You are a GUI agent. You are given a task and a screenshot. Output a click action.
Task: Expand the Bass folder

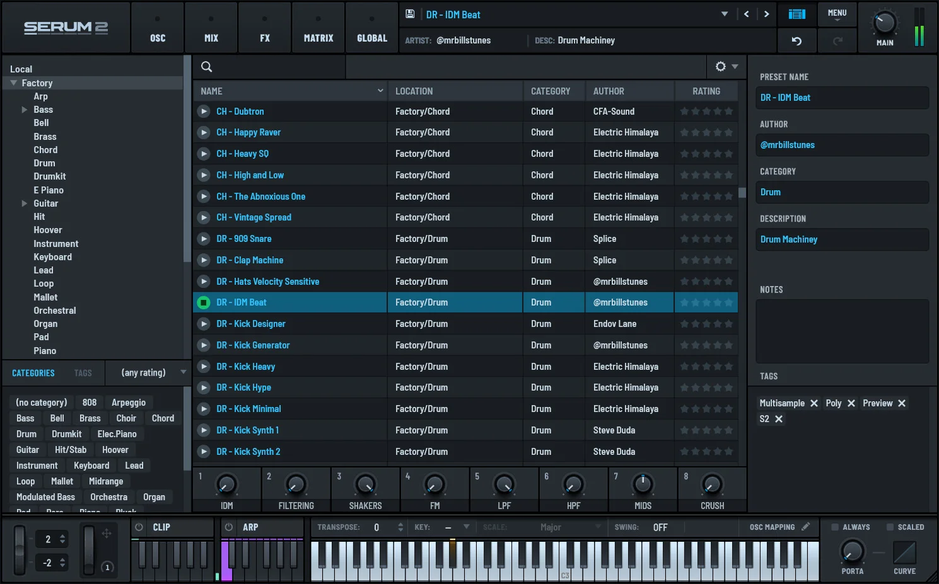[25, 110]
